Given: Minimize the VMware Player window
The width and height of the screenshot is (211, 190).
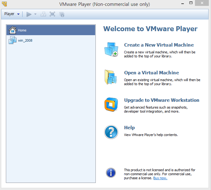Looking at the screenshot, I should pyautogui.click(x=183, y=4).
